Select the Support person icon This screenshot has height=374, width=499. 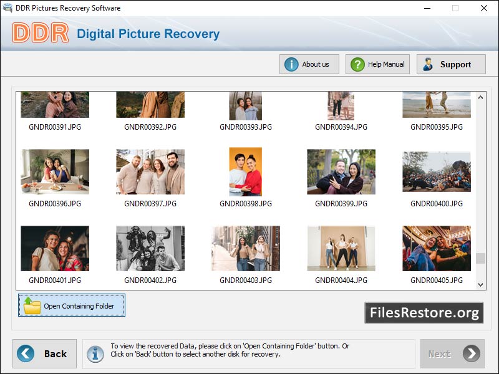[x=427, y=64]
